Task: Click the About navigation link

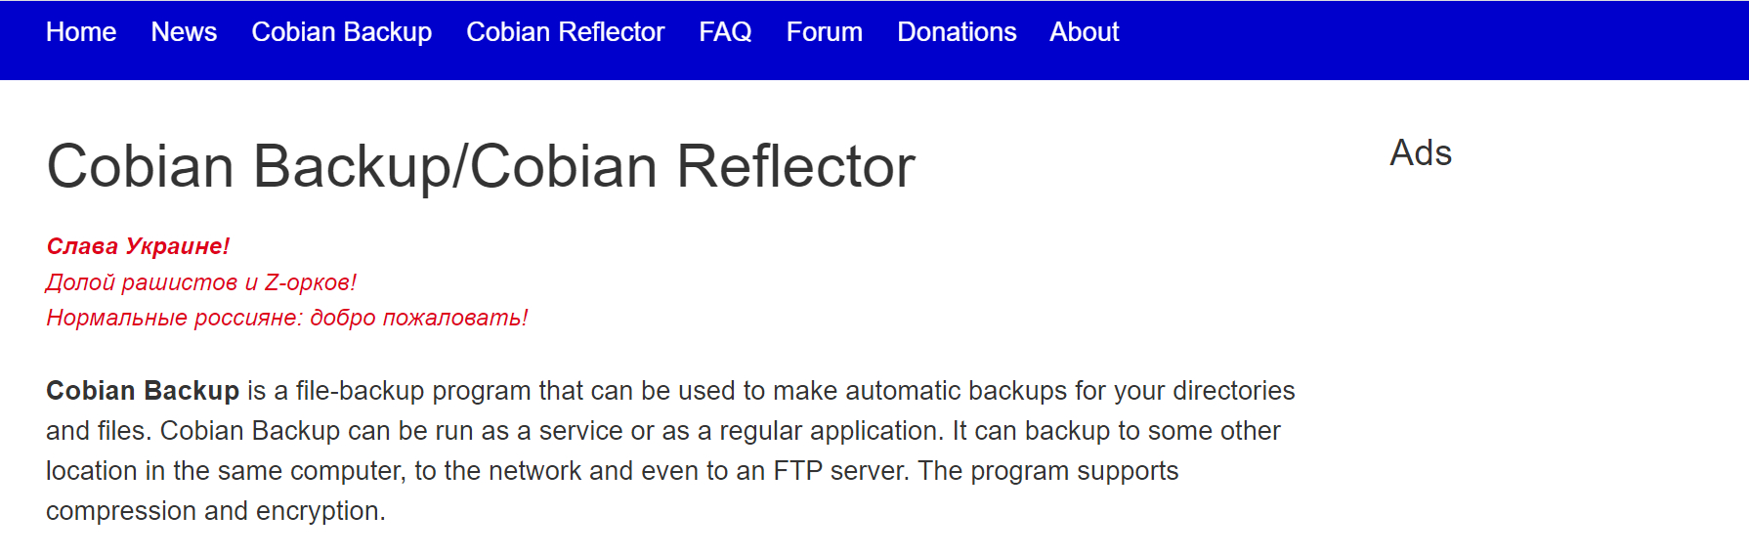Action: click(x=1084, y=32)
